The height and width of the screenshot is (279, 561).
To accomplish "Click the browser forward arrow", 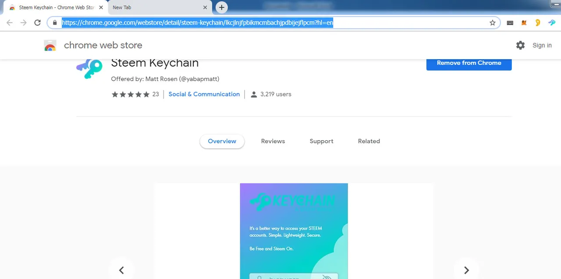I will (x=24, y=23).
